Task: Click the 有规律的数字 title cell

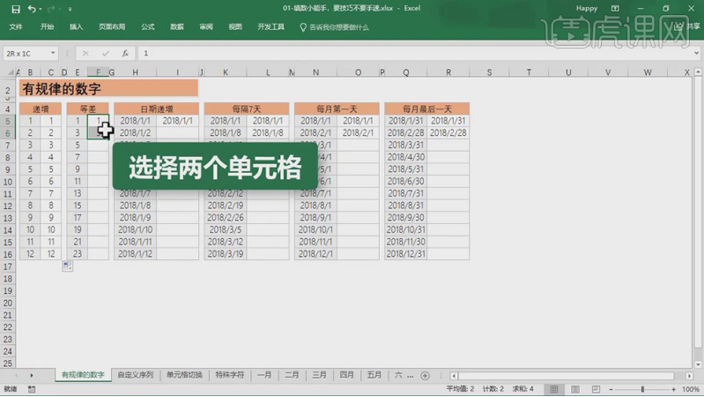Action: click(108, 88)
